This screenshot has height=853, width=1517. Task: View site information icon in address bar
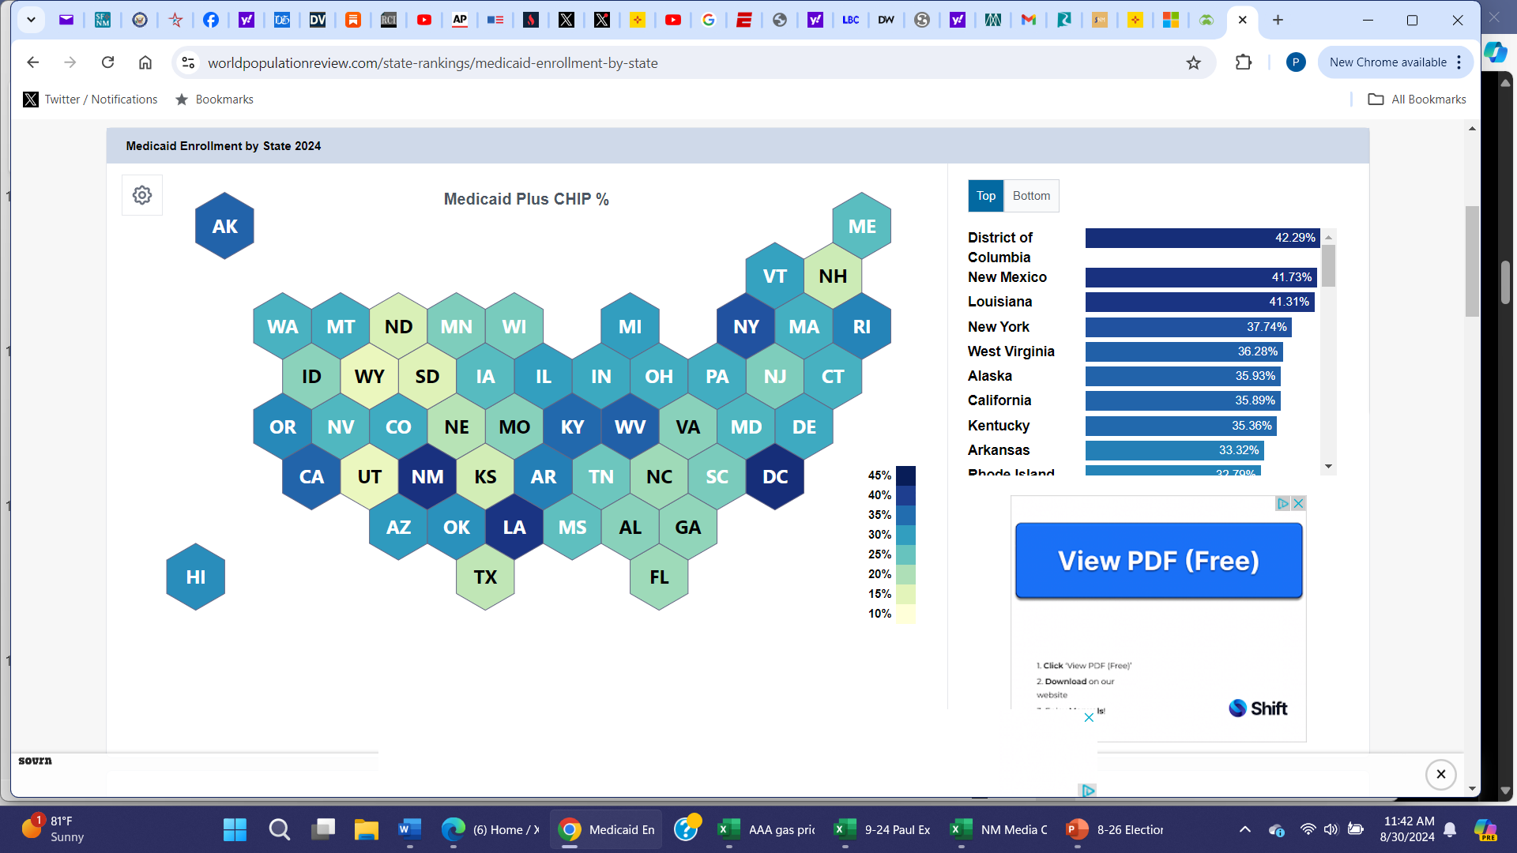point(188,62)
